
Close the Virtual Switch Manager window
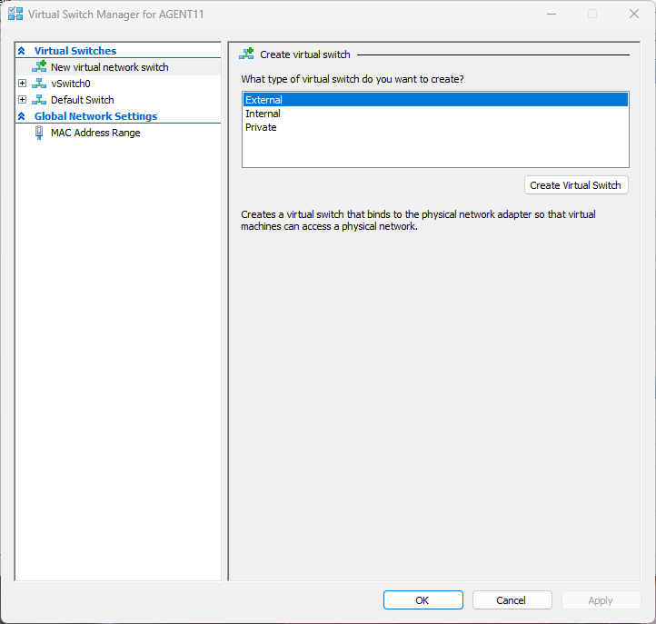(633, 15)
